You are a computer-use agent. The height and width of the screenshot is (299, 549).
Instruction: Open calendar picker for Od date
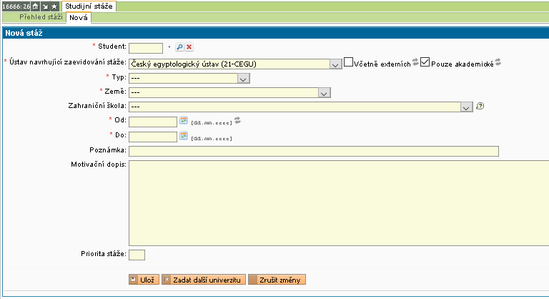coord(183,120)
